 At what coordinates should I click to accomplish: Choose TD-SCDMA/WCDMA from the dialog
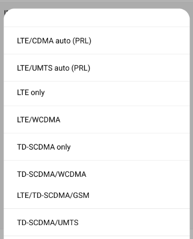tap(97, 174)
